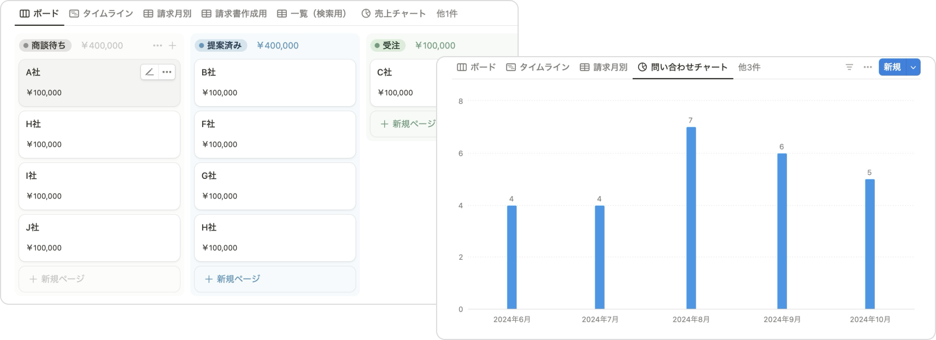Viewport: 936px width, 340px height.
Task: Open the B社 card
Action: pyautogui.click(x=275, y=83)
